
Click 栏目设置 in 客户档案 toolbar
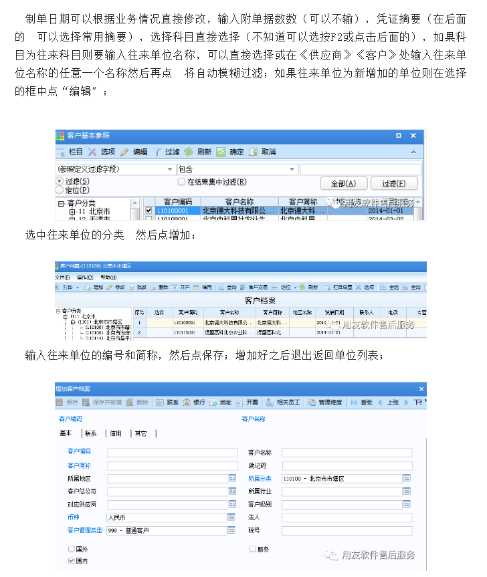pyautogui.click(x=338, y=287)
